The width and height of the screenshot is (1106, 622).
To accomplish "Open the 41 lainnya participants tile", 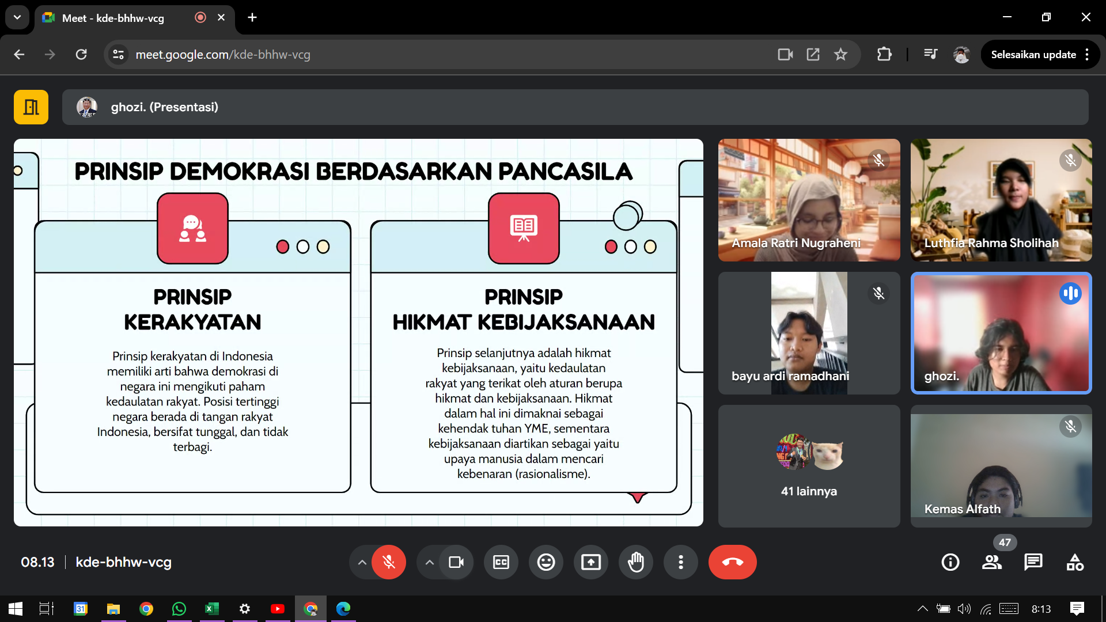I will click(809, 466).
